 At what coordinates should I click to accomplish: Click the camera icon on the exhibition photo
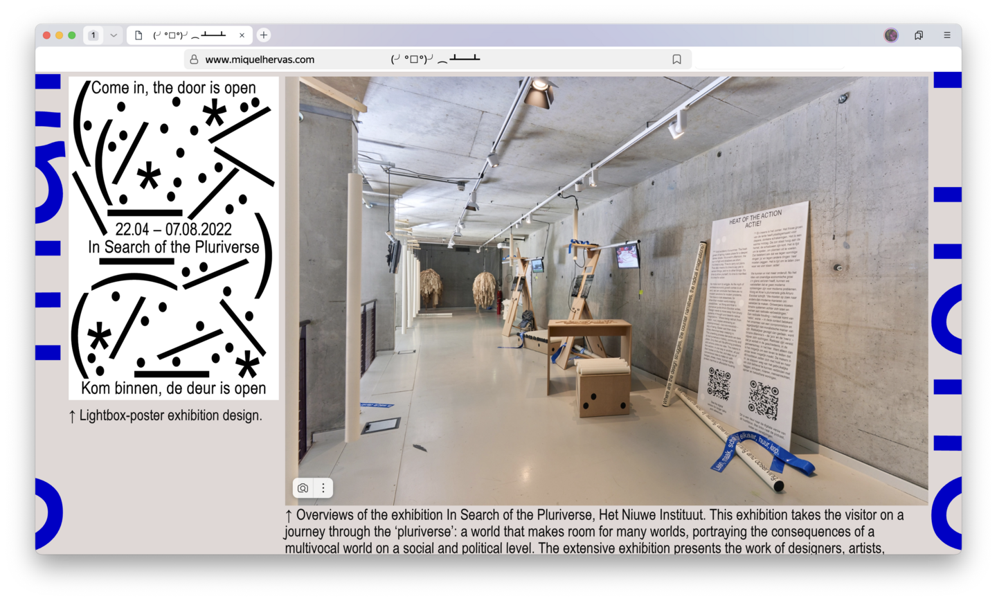point(303,488)
